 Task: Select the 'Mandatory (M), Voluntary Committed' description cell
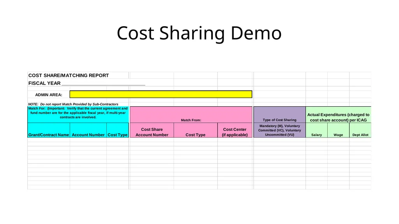[x=280, y=131]
